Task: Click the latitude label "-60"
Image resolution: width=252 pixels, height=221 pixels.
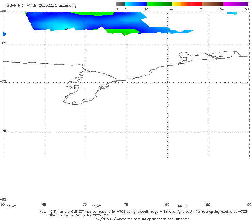Action: tap(3, 11)
